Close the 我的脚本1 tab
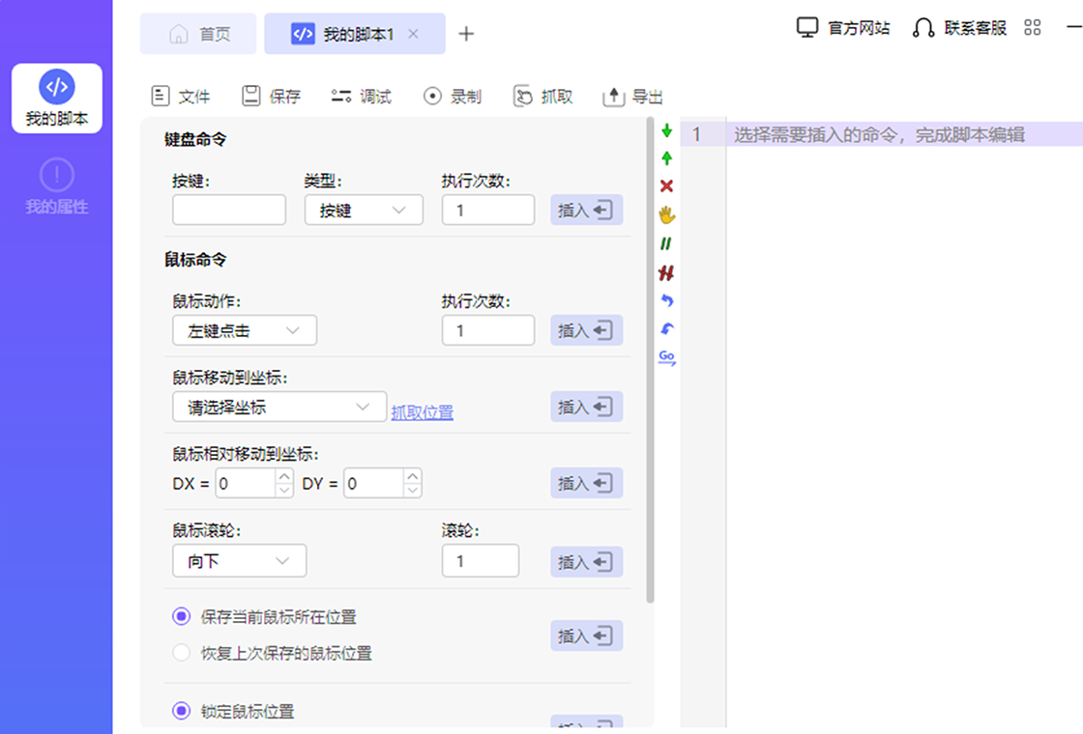This screenshot has height=734, width=1083. (413, 33)
